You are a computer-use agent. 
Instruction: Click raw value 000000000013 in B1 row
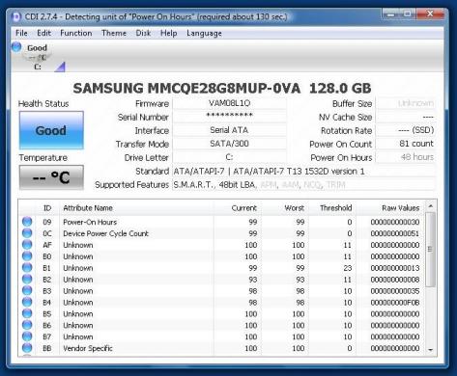tap(395, 268)
